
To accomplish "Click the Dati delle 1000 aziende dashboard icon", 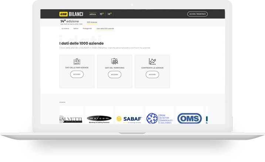I will 77,61.
